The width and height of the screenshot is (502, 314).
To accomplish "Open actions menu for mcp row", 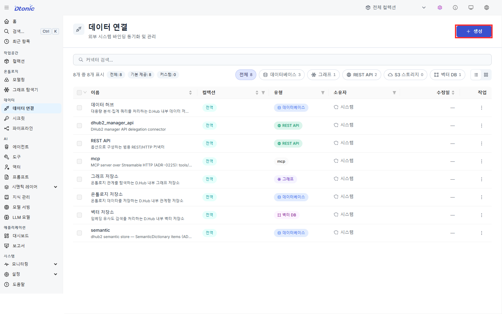I will point(482,161).
